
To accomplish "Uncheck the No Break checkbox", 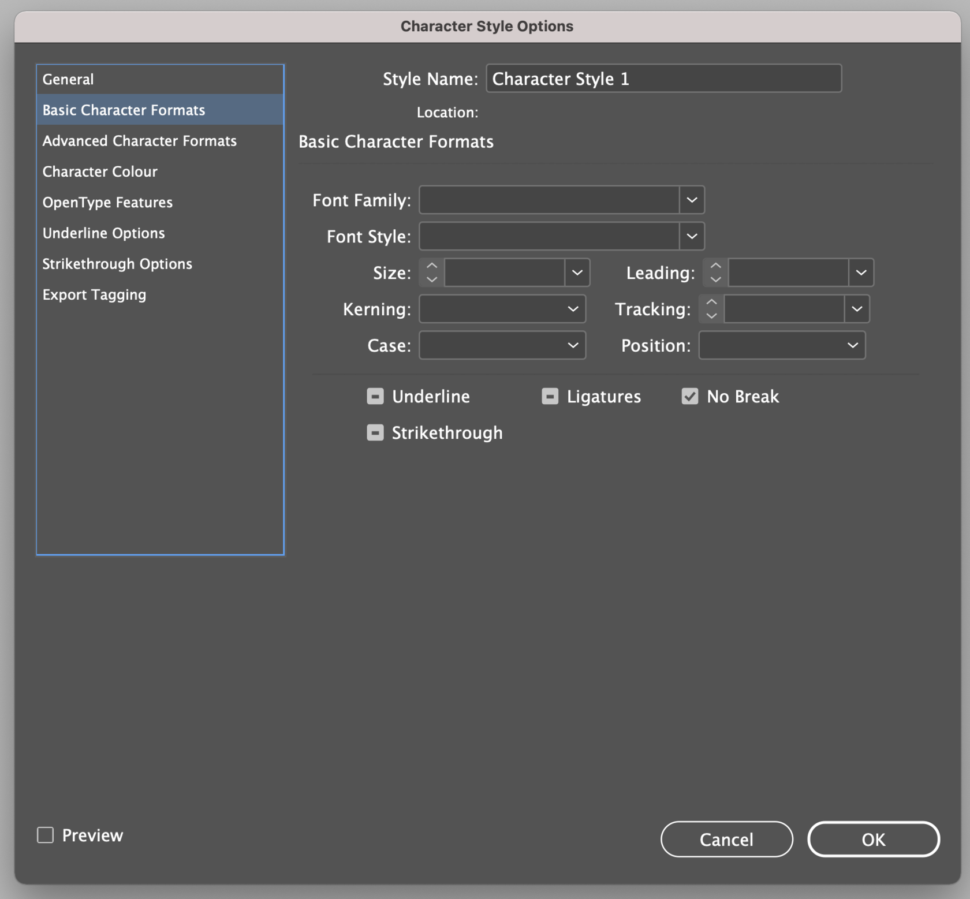I will point(690,397).
